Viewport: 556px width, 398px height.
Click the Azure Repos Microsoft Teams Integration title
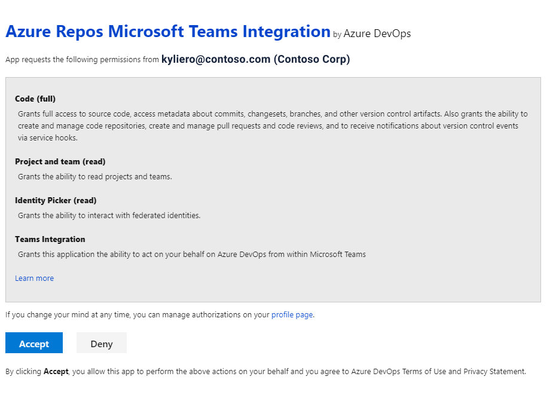[x=168, y=31]
